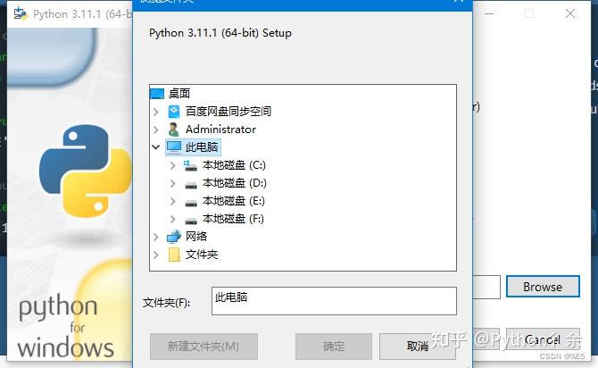Click the 确定 button
This screenshot has height=368, width=598.
click(x=334, y=347)
